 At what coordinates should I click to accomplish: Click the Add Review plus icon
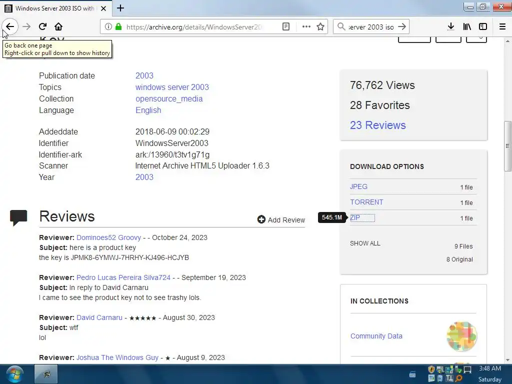261,219
